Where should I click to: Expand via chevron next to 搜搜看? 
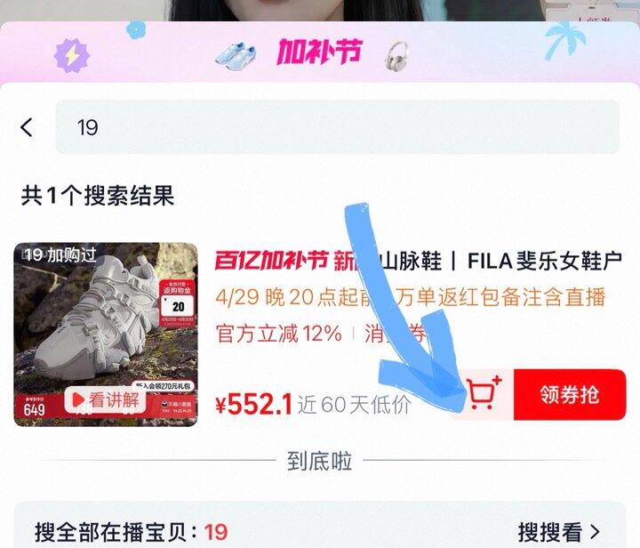(595, 532)
